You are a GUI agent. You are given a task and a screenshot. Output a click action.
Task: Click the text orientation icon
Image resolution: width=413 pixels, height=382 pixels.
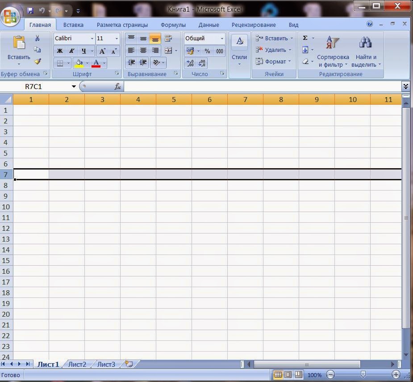point(156,63)
